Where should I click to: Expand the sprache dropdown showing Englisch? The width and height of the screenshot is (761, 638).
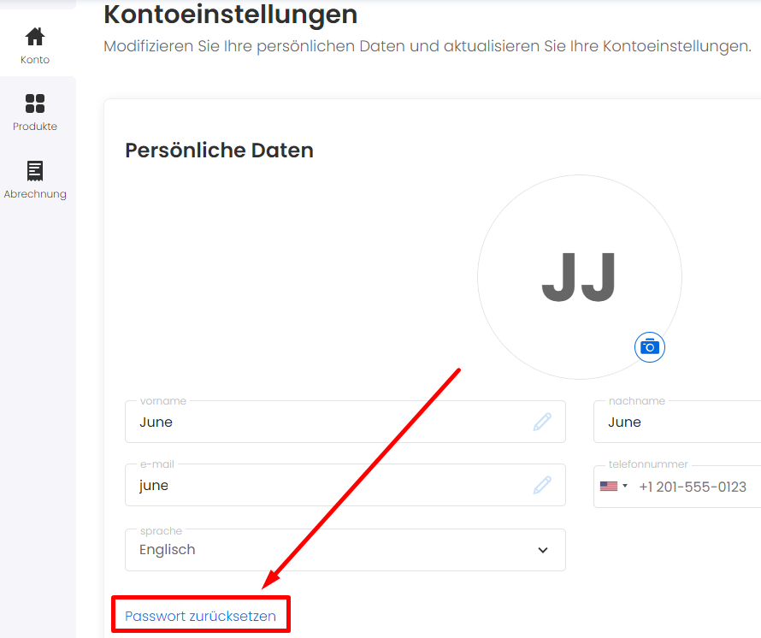coord(345,550)
